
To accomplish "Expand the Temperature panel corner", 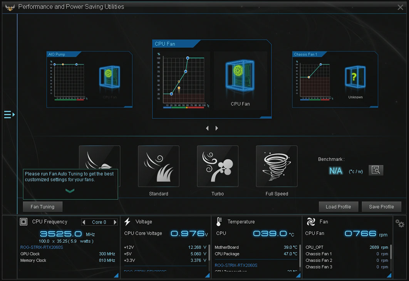I will [x=298, y=275].
